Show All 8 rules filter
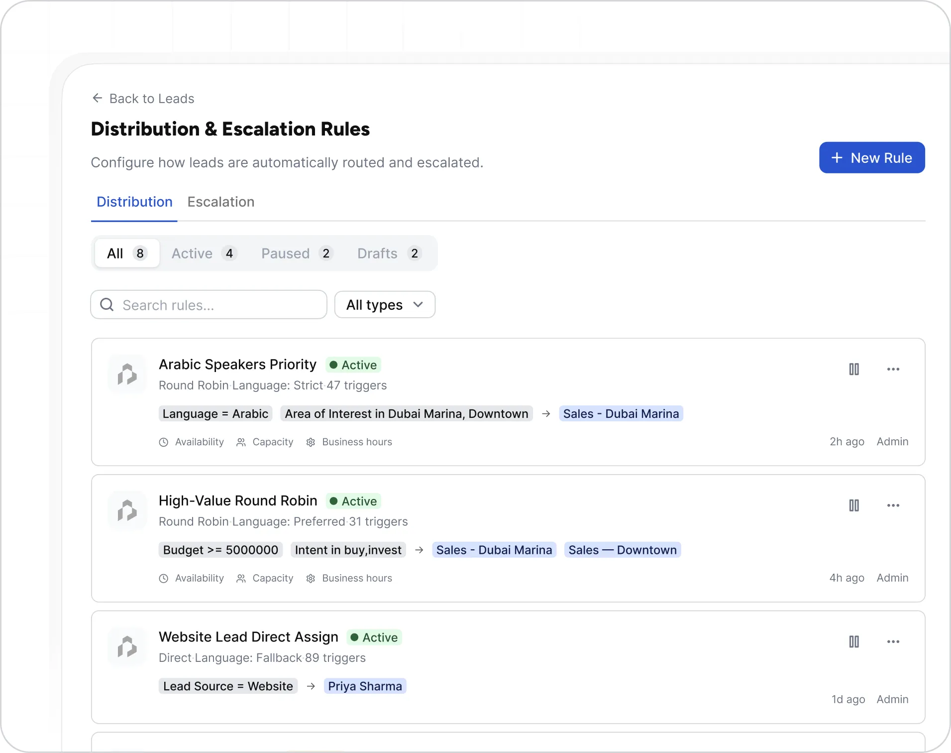The width and height of the screenshot is (951, 753). (127, 253)
